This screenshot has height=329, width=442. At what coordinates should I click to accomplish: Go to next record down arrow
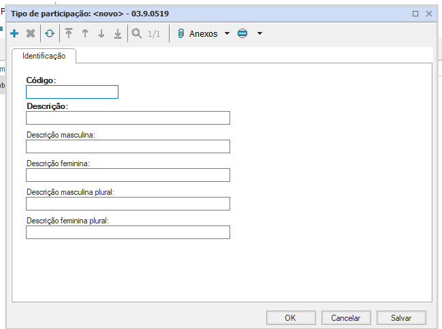point(101,33)
